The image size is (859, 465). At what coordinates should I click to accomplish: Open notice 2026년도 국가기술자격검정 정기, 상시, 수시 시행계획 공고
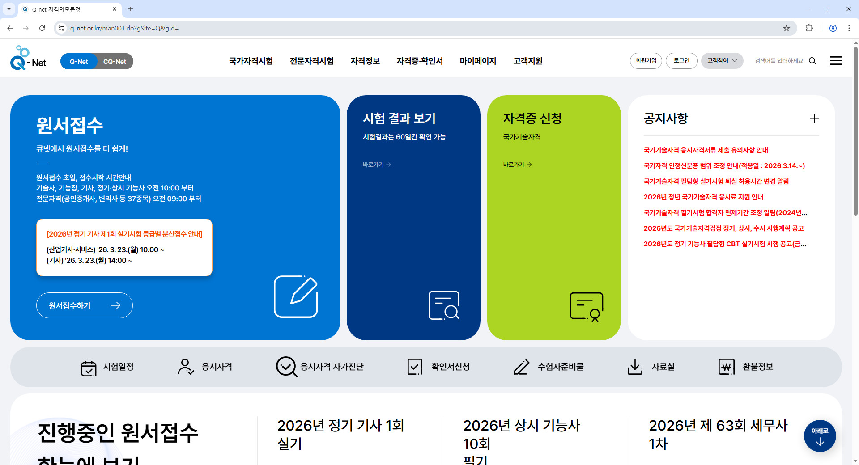pyautogui.click(x=724, y=228)
